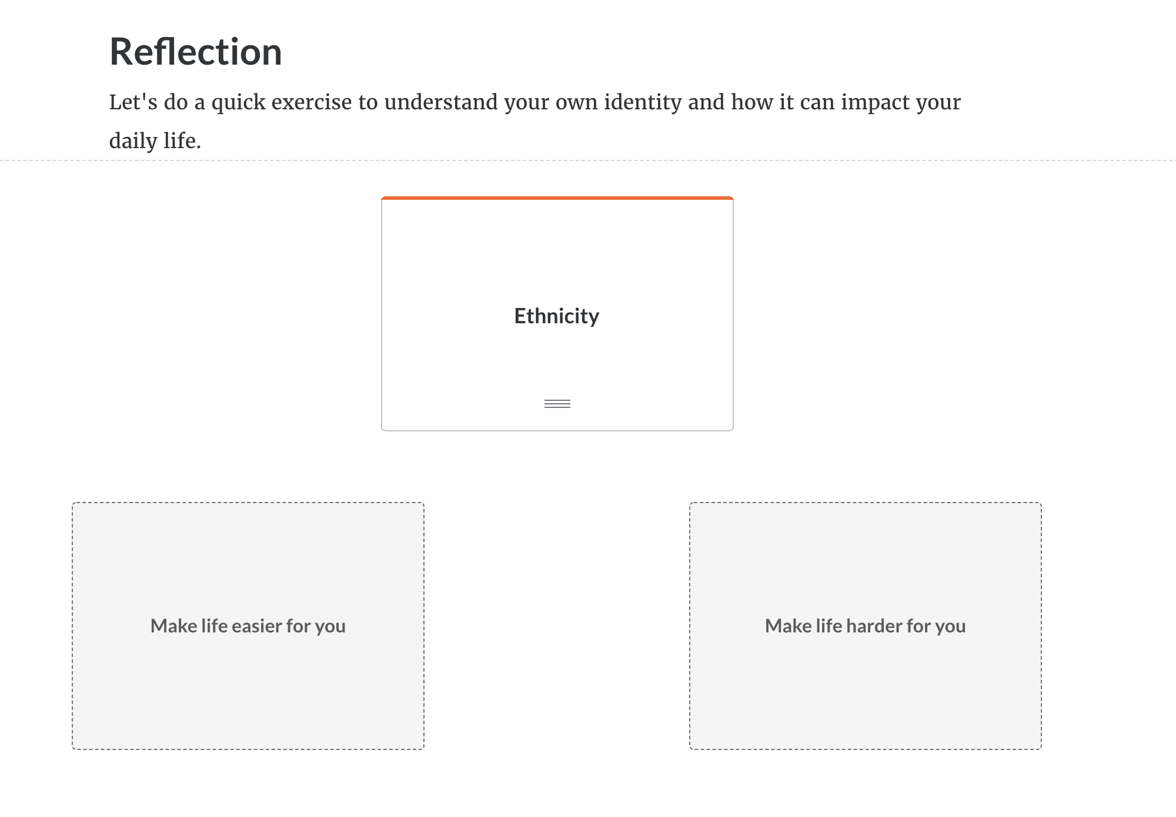The image size is (1176, 817).
Task: Click the orange top bar of the Ethnicity card
Action: tap(557, 198)
